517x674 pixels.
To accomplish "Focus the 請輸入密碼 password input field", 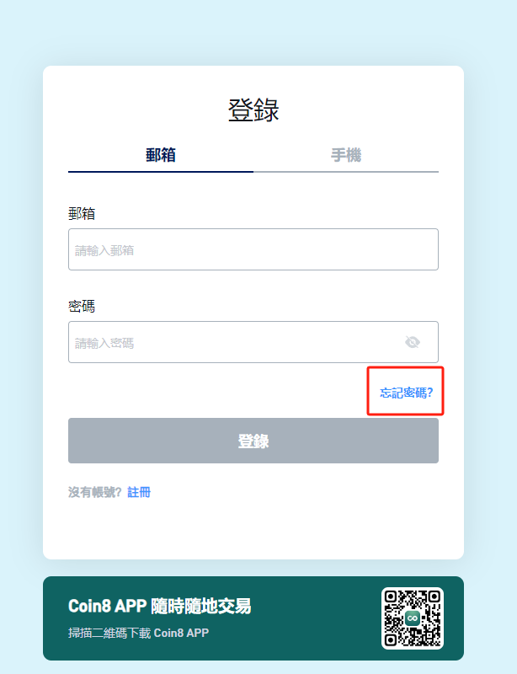I will pyautogui.click(x=253, y=342).
